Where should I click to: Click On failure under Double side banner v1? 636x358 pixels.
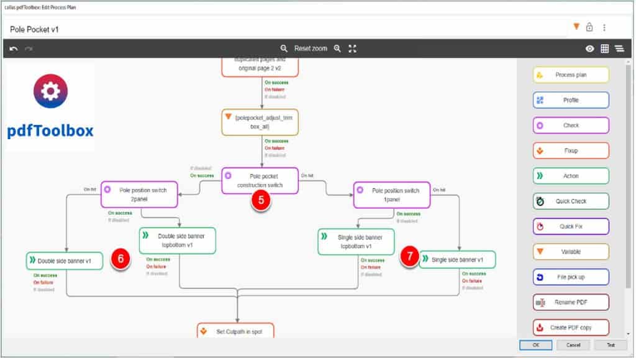click(x=43, y=283)
